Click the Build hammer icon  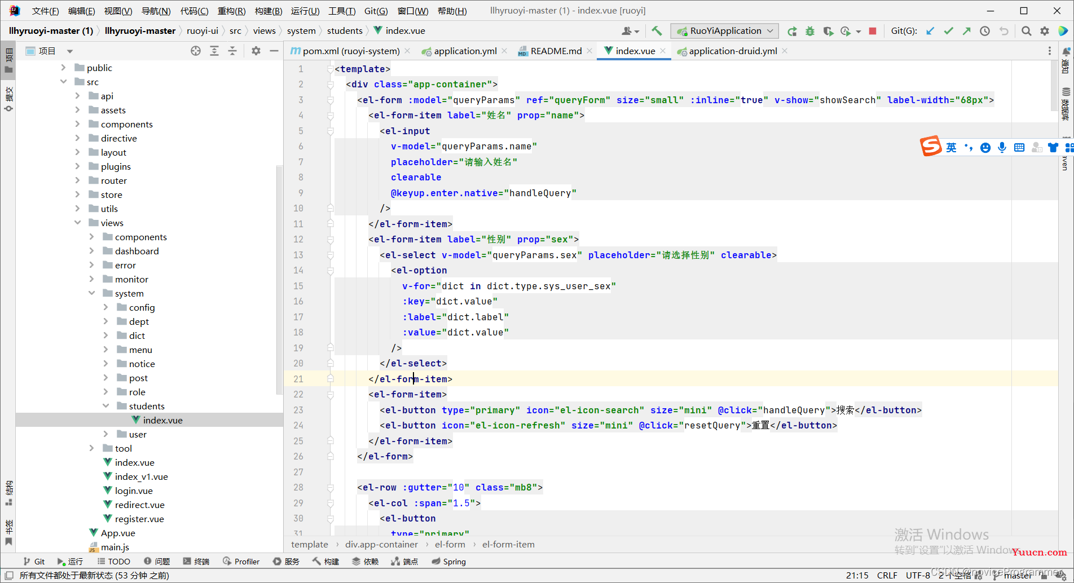coord(657,31)
